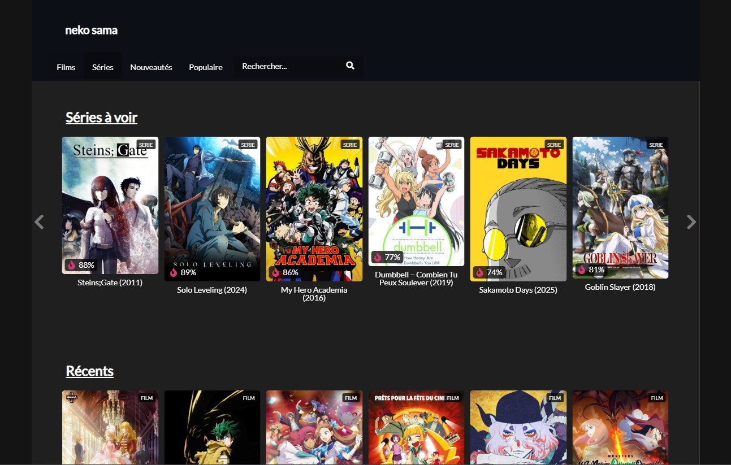
Task: Click the flame rating icon on Steins;Gate
Action: [x=72, y=265]
